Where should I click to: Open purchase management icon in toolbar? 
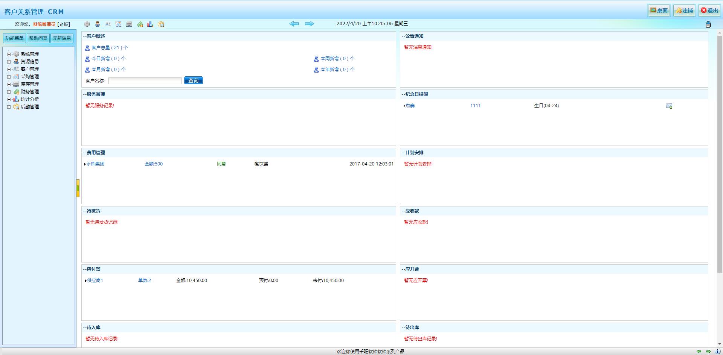click(119, 24)
